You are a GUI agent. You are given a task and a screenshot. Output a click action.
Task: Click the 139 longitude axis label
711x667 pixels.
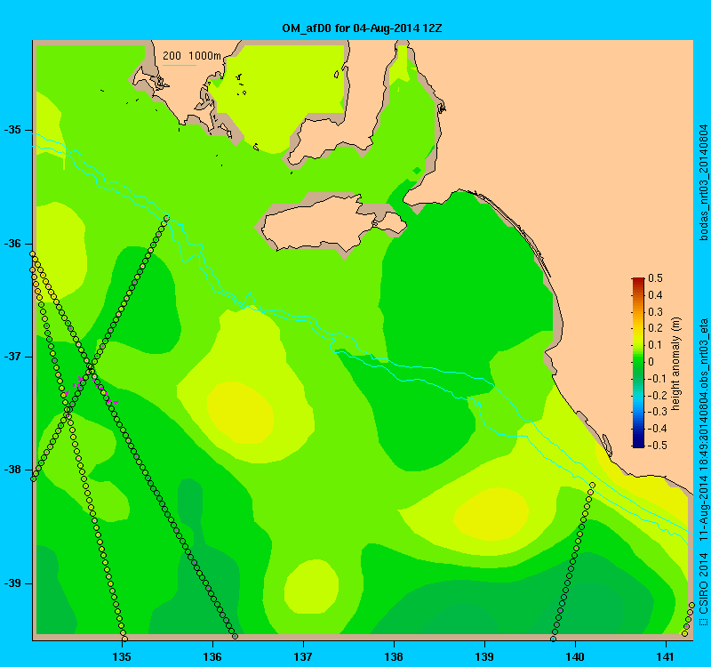click(484, 656)
